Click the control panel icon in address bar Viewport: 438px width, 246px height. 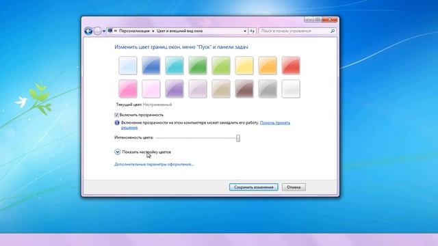[109, 31]
